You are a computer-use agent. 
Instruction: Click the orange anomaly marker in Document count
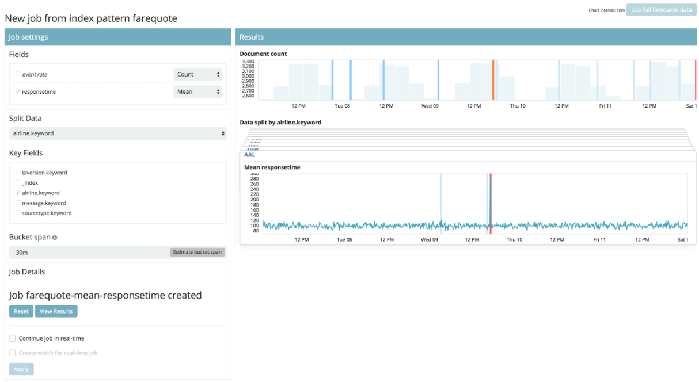click(493, 80)
